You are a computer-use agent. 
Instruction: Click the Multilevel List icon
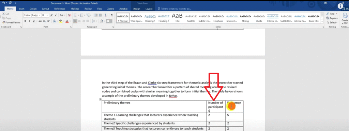(88, 15)
